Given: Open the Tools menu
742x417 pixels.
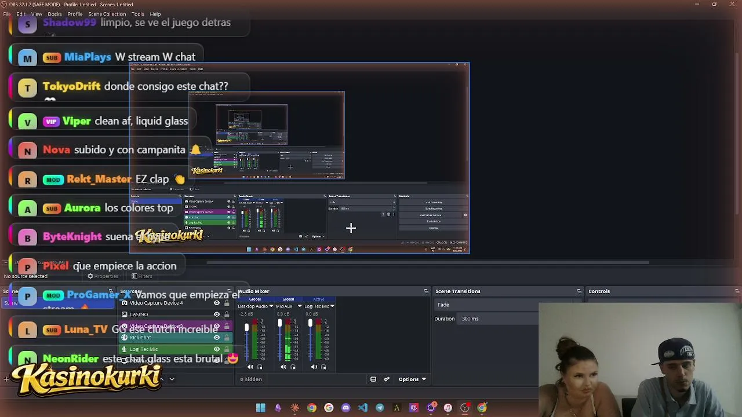Looking at the screenshot, I should pyautogui.click(x=137, y=14).
